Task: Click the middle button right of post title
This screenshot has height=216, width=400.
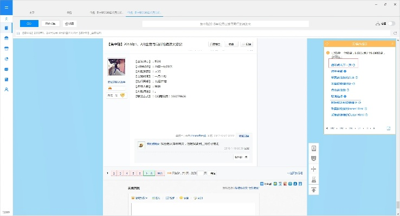Action: 231,44
